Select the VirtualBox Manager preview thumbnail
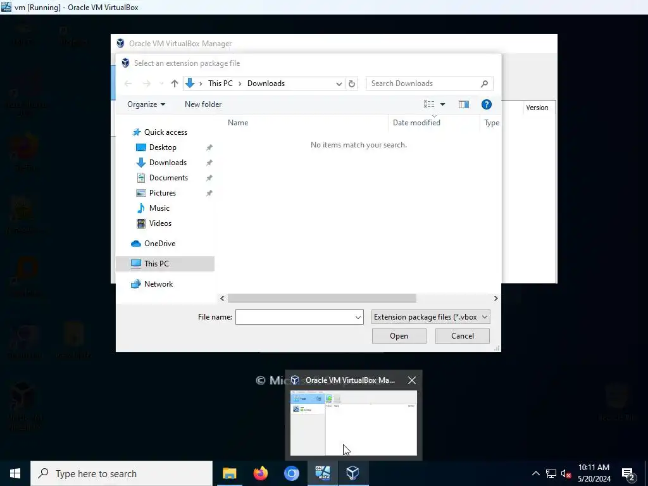 point(353,423)
